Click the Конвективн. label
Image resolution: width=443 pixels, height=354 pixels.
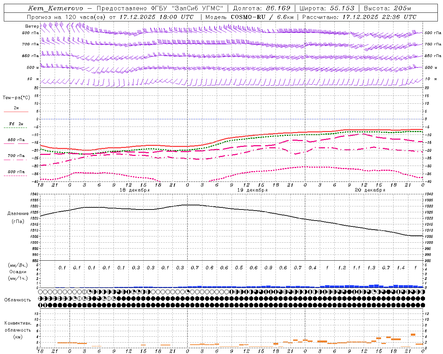pyautogui.click(x=18, y=323)
